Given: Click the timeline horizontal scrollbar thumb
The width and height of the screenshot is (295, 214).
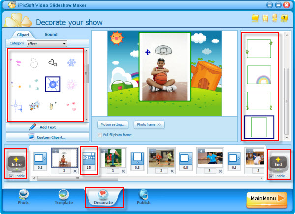Looking at the screenshot, I should coord(78,178).
